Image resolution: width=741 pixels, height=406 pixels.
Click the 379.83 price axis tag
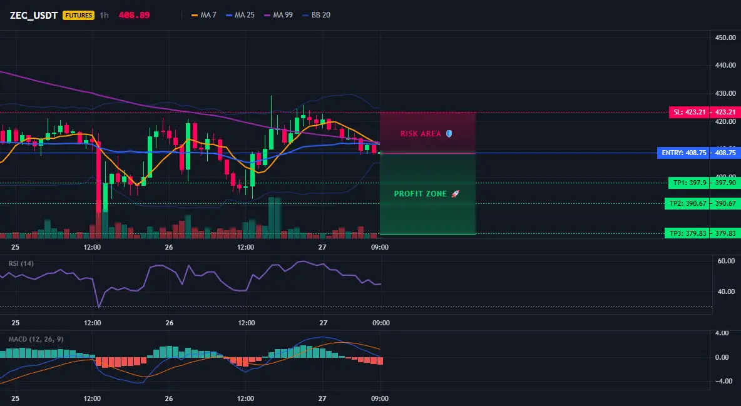coord(725,233)
